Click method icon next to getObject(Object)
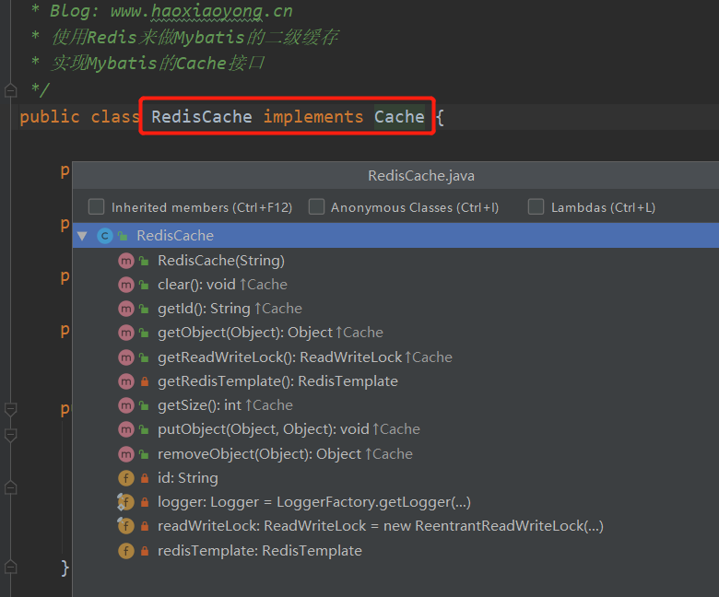 point(126,334)
